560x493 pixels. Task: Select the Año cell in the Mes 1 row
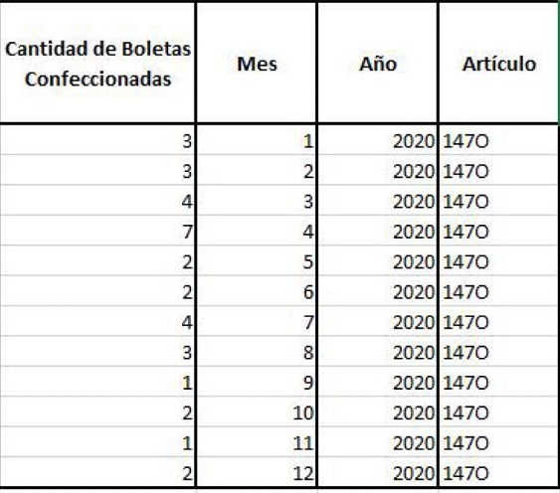378,140
